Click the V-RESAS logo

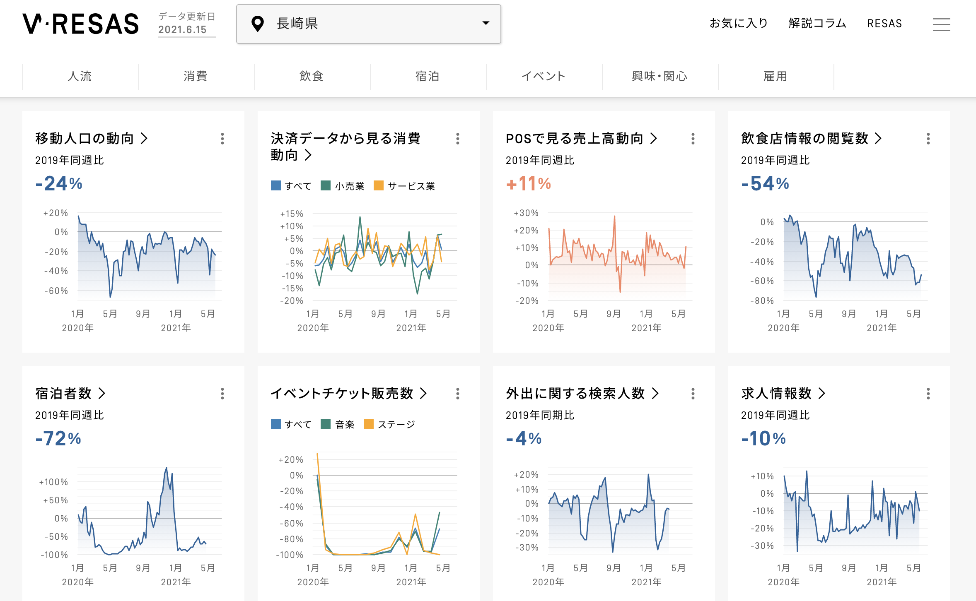click(81, 24)
